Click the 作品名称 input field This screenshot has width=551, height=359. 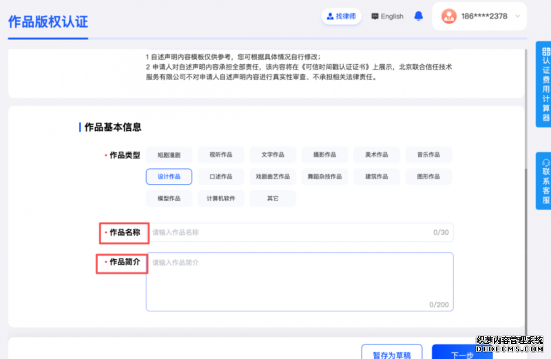pyautogui.click(x=289, y=233)
